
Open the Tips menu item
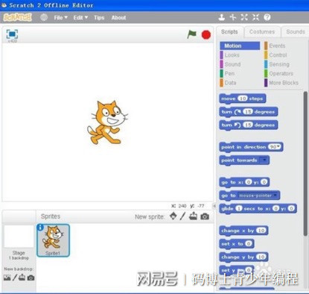[99, 18]
